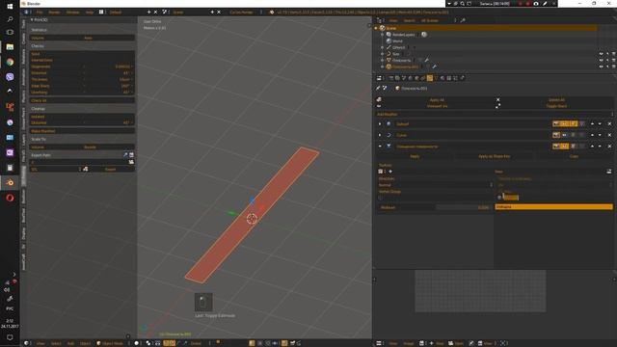Open the View menu in outliner header
This screenshot has height=347, width=617.
[393, 20]
